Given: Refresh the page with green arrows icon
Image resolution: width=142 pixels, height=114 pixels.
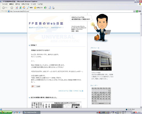Looking at the screenshot, I should [x=20, y=8].
